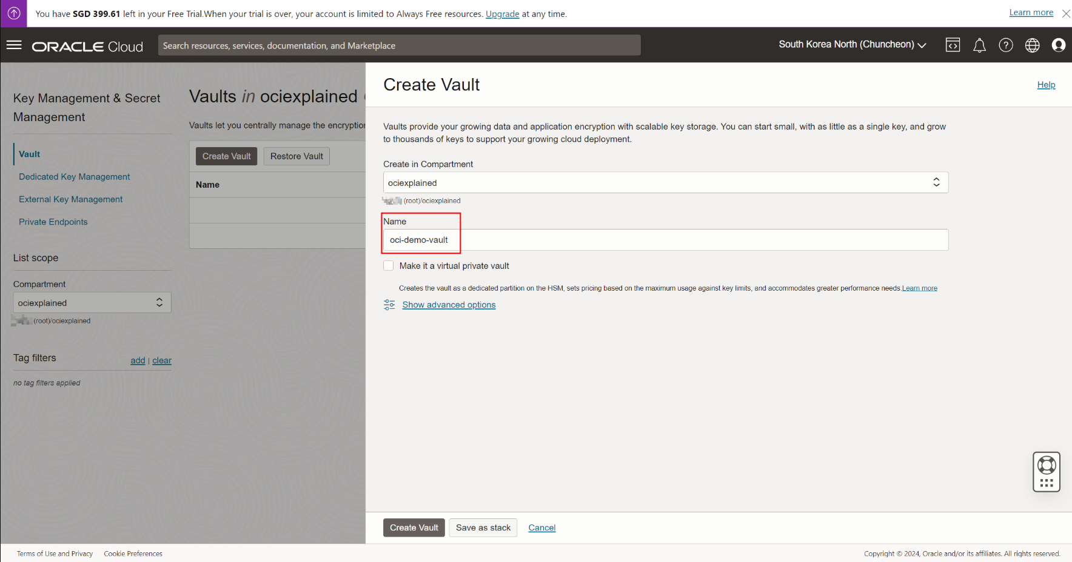This screenshot has width=1072, height=562.
Task: Open the List scope Compartment dropdown
Action: click(x=92, y=303)
